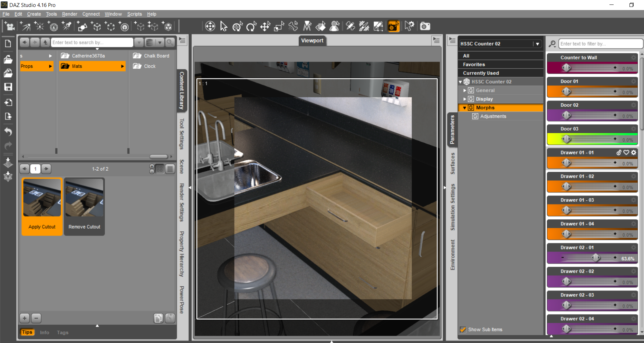Switch content pane to list view
This screenshot has height=343, width=644.
170,169
